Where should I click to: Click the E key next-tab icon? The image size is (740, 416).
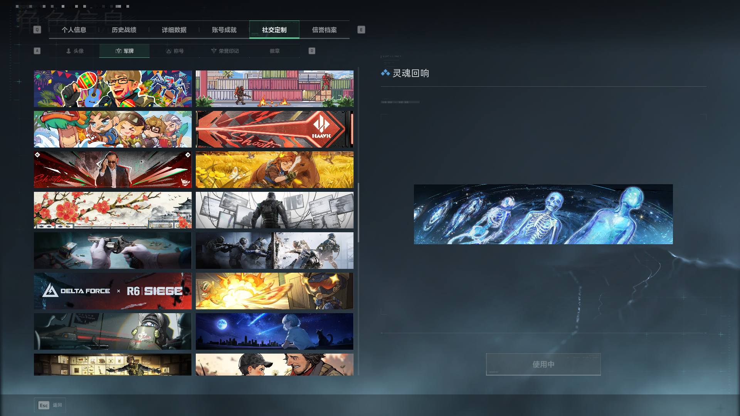pos(361,30)
